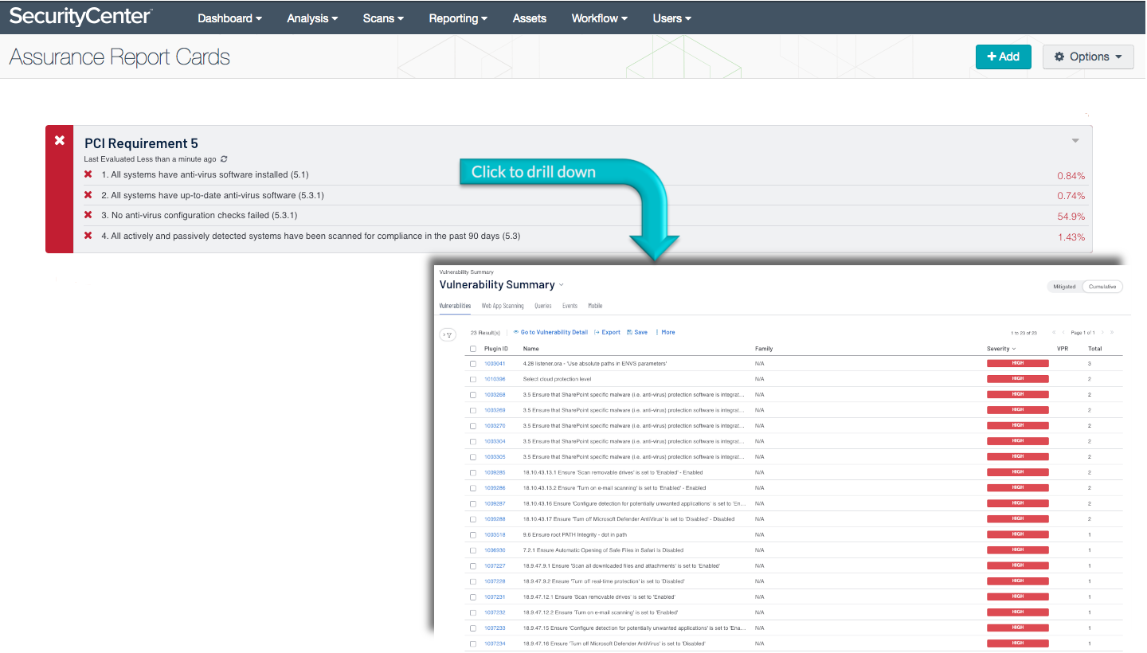Check the box for plugin 1003041
1147x653 pixels.
click(x=473, y=363)
